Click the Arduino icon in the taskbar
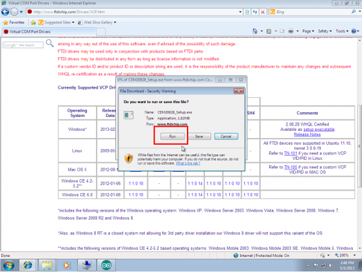 click(x=106, y=264)
